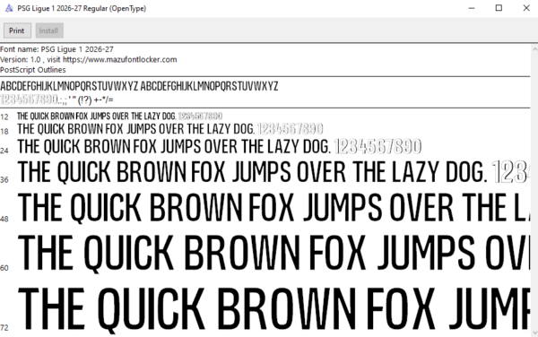Click the ABCDEFGHIJKLMNOPQRSTUVWXYZ alphabet sample line
The width and height of the screenshot is (538, 337).
[x=139, y=86]
